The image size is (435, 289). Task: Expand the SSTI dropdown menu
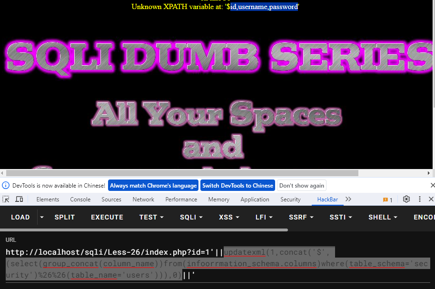(341, 217)
